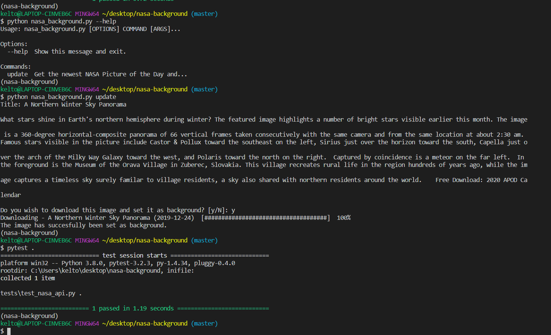
Task: Click the 'Commands:' heading
Action: tap(15, 67)
